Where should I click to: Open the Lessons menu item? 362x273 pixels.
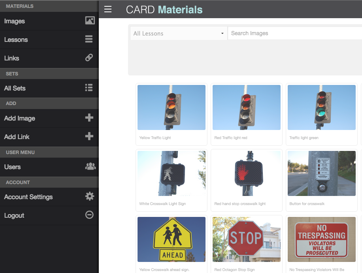pyautogui.click(x=16, y=40)
